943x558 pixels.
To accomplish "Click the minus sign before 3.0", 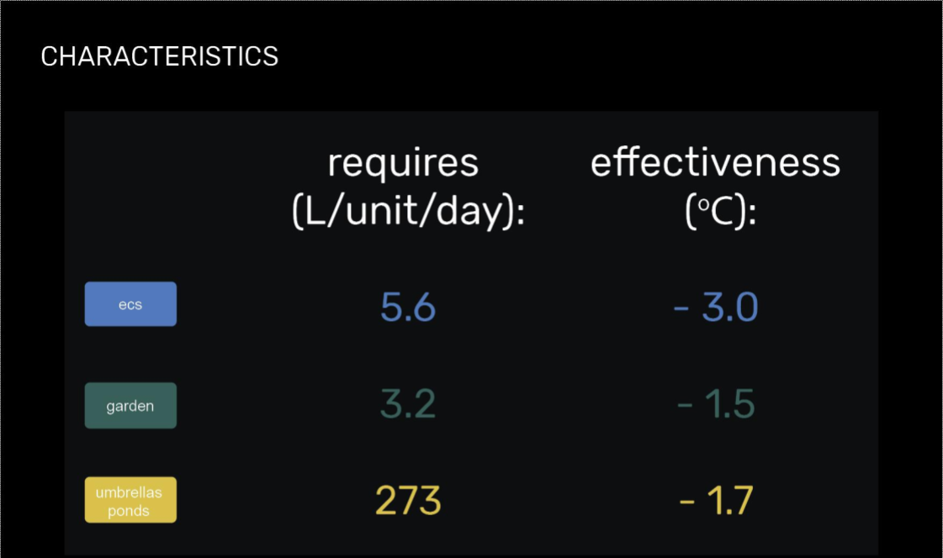I will coord(681,309).
